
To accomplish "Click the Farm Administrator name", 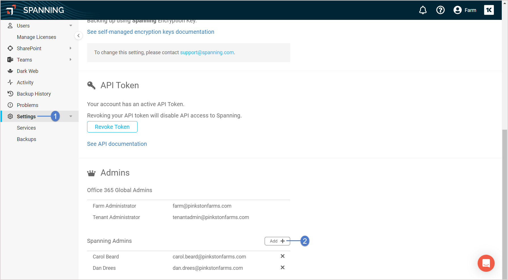I will (114, 206).
